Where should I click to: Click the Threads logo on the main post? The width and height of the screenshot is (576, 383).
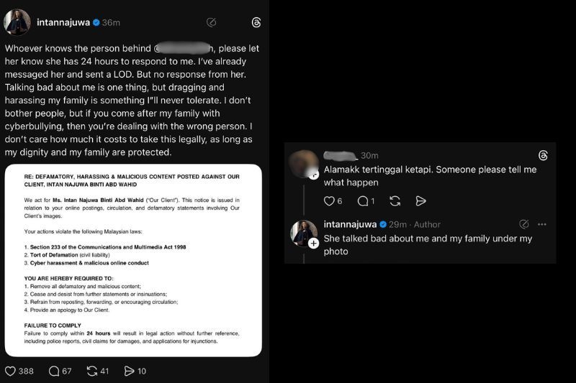256,22
